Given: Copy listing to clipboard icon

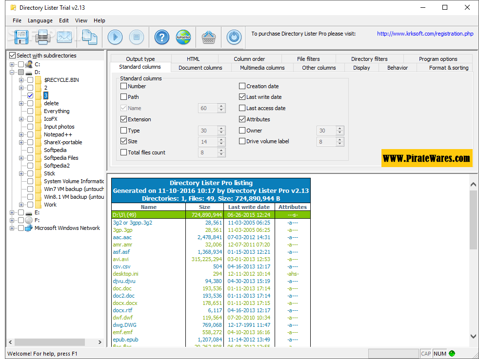Looking at the screenshot, I should click(x=89, y=37).
